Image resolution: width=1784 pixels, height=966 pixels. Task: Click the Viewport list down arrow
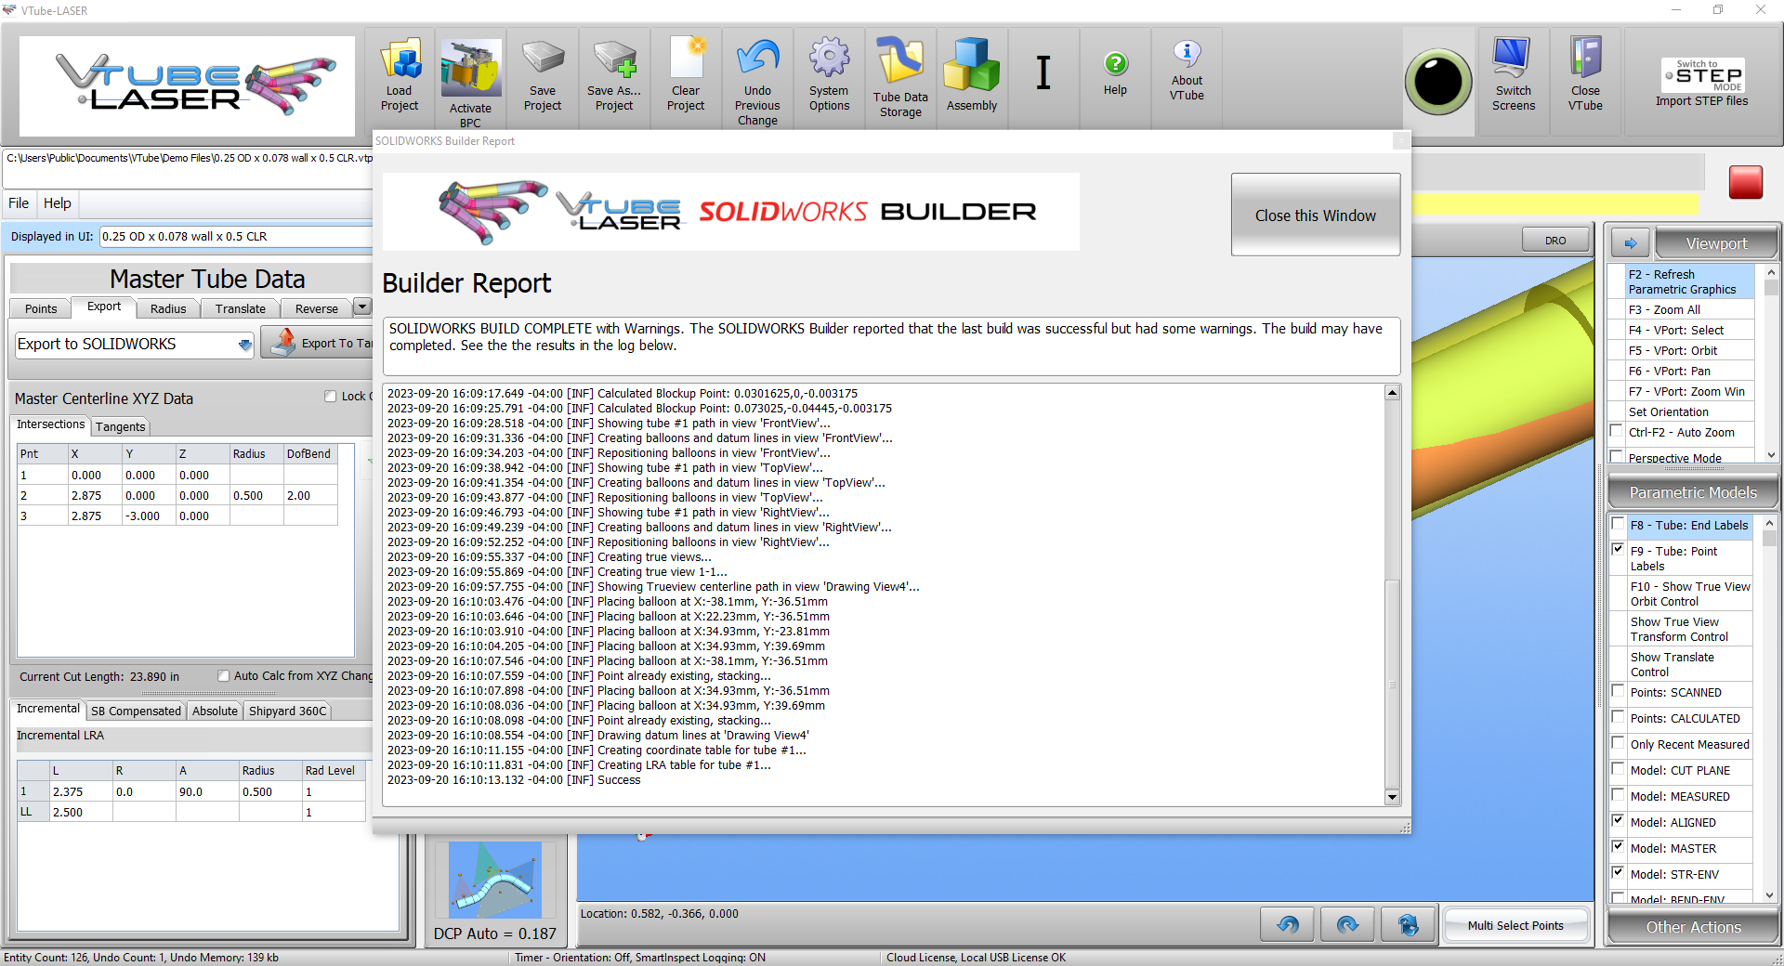1771,455
